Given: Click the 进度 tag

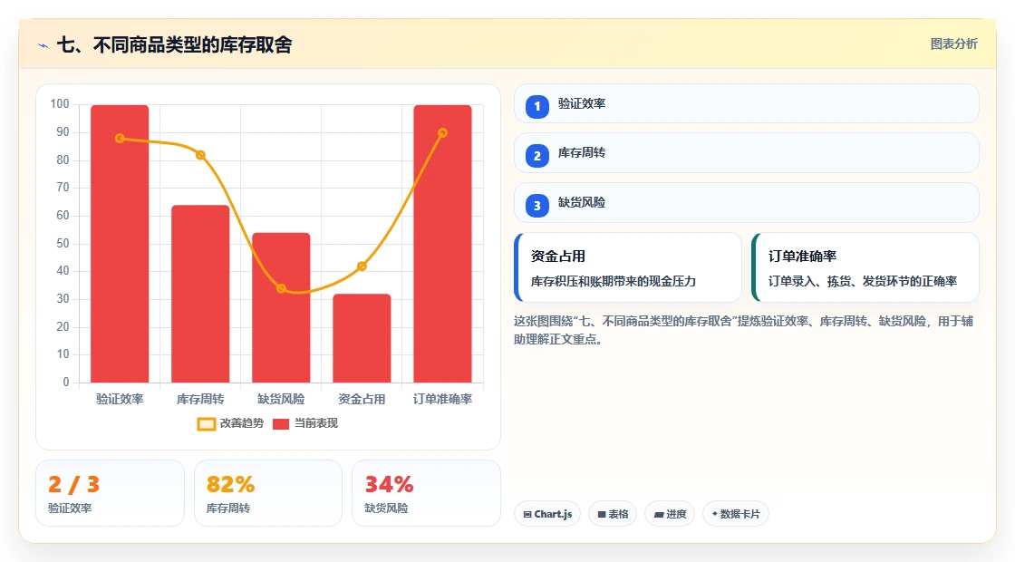Looking at the screenshot, I should coord(670,514).
